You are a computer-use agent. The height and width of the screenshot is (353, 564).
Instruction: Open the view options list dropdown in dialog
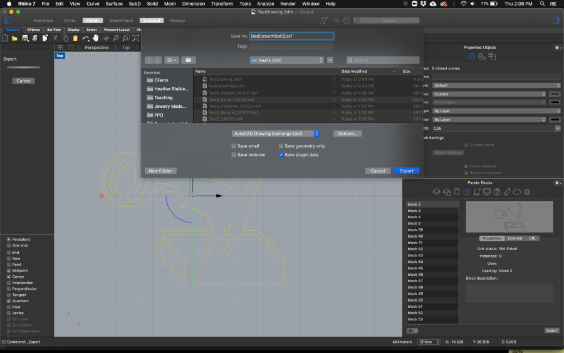coord(172,60)
